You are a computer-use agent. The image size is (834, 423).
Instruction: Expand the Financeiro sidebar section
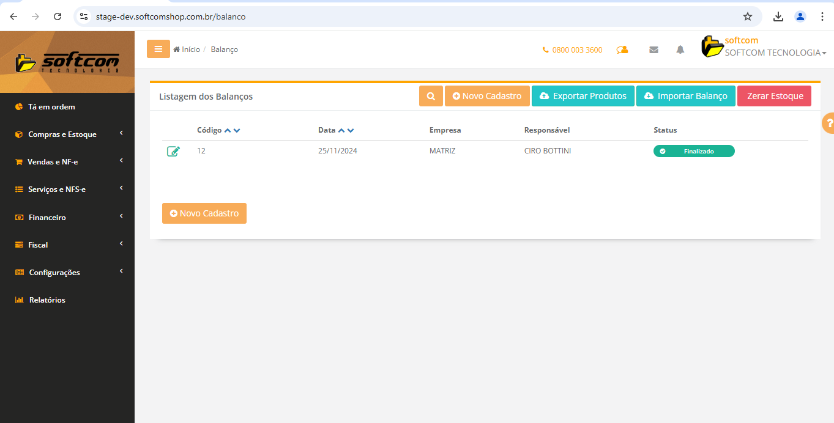(x=47, y=218)
